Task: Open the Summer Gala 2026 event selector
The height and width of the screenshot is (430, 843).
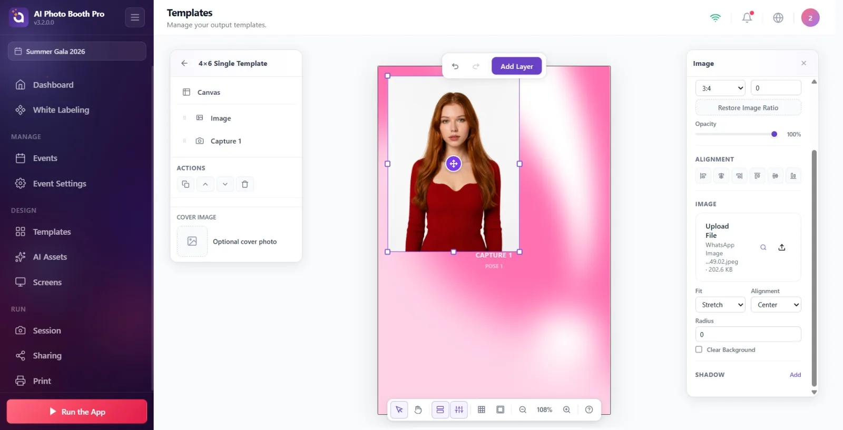Action: click(x=77, y=51)
